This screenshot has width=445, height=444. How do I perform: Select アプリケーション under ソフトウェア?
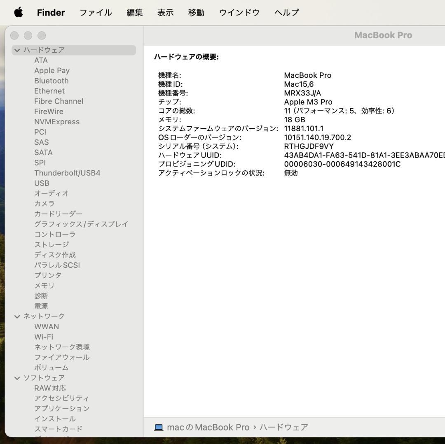pos(62,408)
